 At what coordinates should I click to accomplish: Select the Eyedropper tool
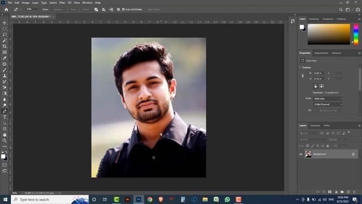click(5, 58)
